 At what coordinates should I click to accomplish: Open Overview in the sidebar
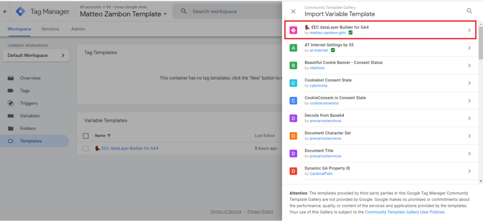(x=30, y=78)
